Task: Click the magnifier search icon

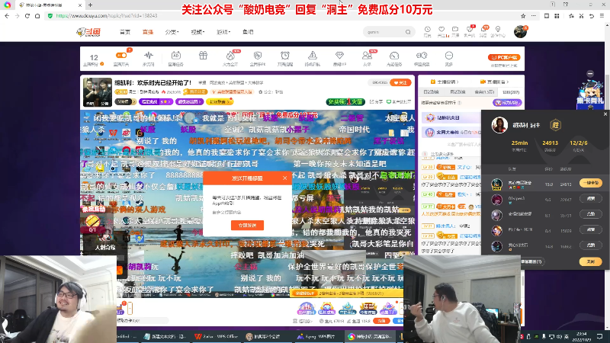Action: tap(408, 32)
